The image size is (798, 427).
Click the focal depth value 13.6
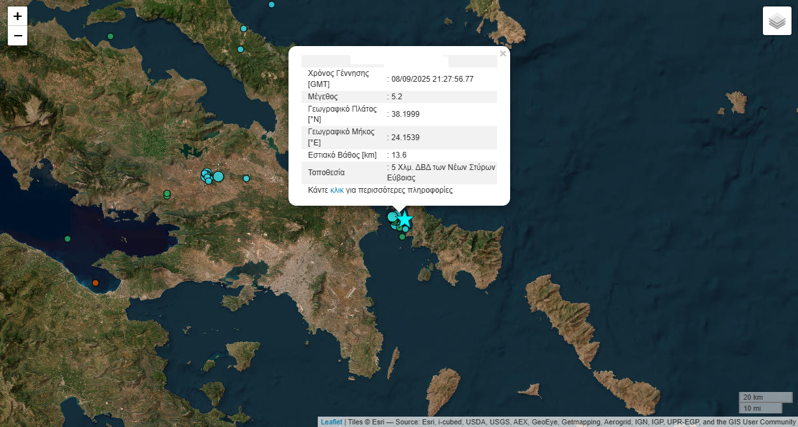coord(398,155)
